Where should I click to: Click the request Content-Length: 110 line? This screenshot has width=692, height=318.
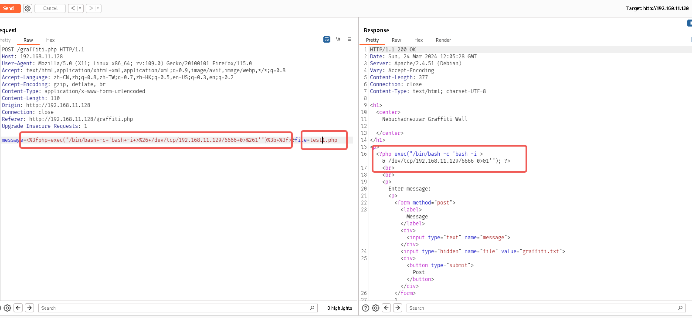[x=31, y=98]
